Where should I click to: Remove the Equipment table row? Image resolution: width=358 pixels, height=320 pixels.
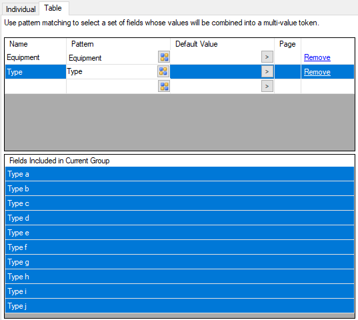pyautogui.click(x=317, y=57)
